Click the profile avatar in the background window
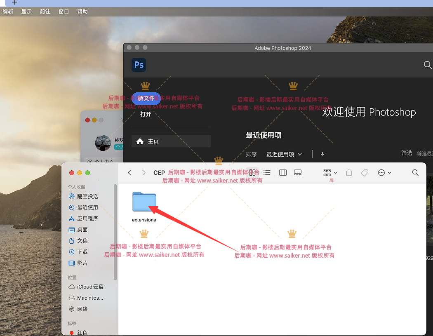 click(103, 143)
